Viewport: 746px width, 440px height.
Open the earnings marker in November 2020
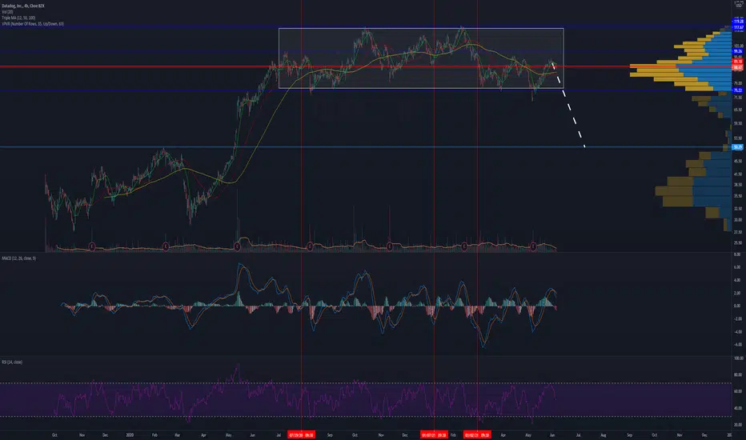[390, 246]
